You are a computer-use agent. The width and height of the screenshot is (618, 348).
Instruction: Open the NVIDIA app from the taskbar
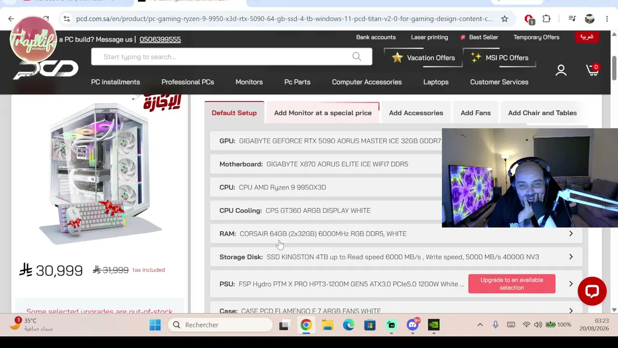pyautogui.click(x=434, y=325)
